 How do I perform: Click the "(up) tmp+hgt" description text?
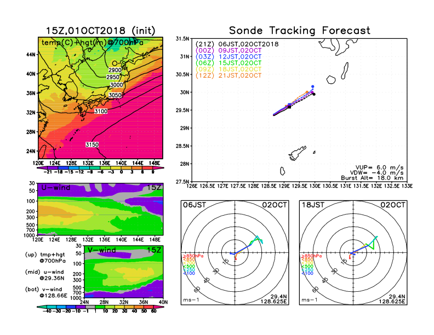[x=45, y=255]
